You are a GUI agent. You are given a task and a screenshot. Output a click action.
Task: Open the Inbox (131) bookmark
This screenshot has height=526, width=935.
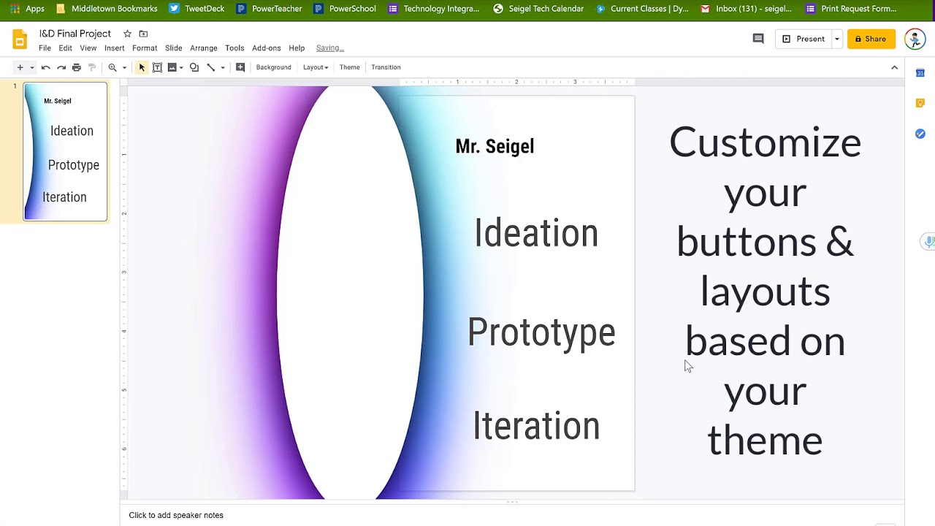click(746, 9)
